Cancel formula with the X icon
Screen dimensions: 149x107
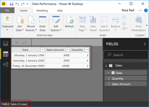[17, 42]
